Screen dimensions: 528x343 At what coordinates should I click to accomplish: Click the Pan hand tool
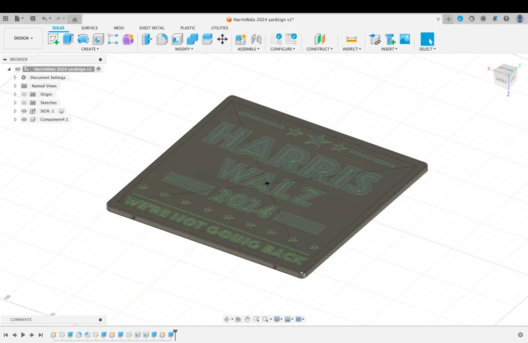247,319
